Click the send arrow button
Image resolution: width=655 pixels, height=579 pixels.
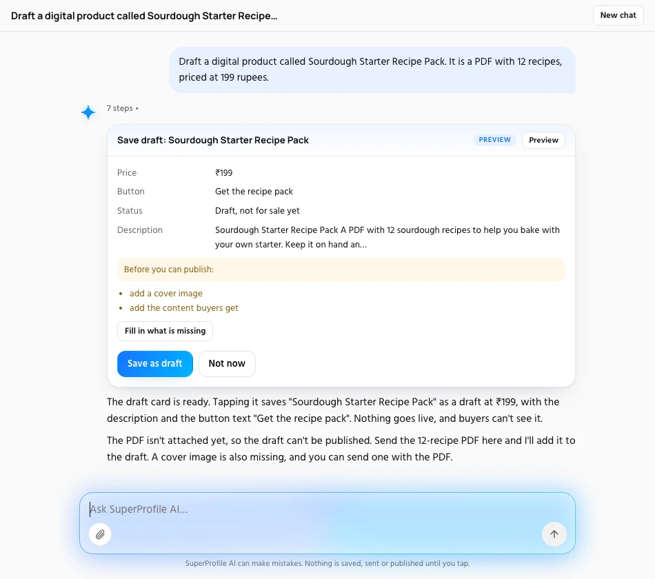coord(554,534)
